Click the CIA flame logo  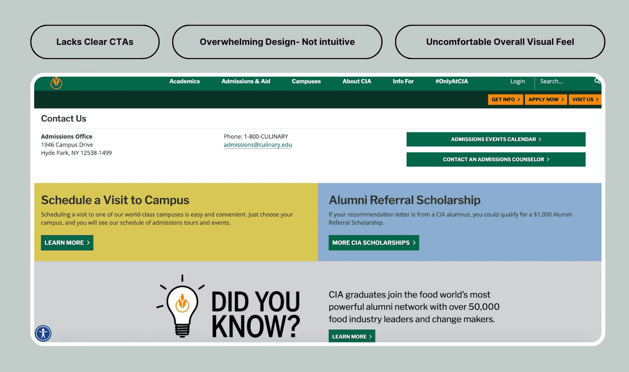pyautogui.click(x=56, y=83)
